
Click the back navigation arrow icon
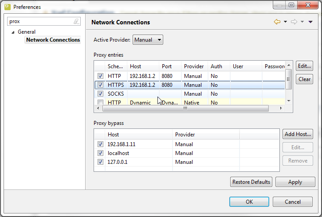[277, 22]
